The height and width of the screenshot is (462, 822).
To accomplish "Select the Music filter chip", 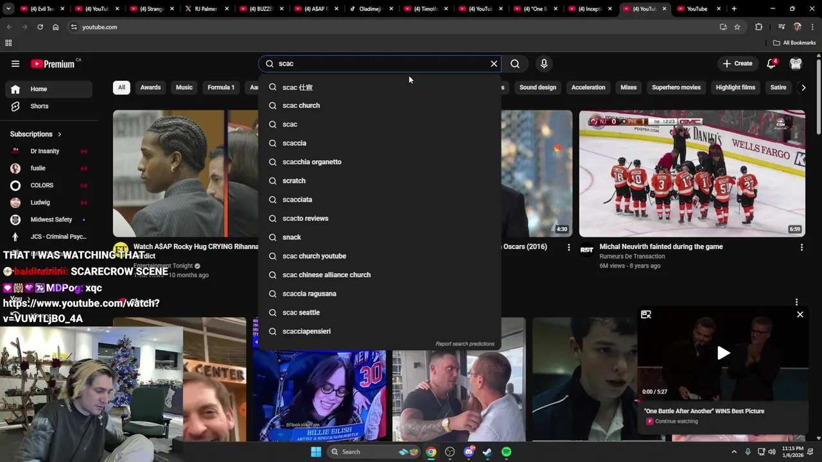I will [184, 87].
